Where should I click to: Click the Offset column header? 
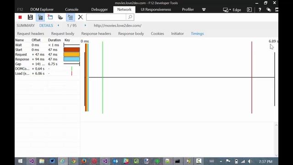click(x=36, y=40)
